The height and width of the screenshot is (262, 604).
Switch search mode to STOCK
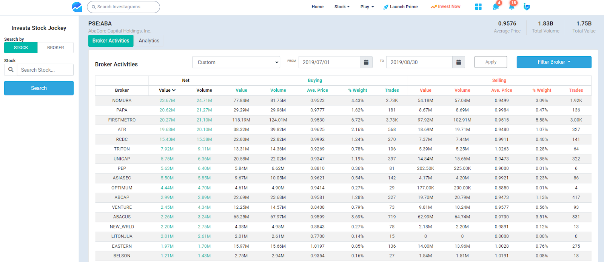[21, 48]
